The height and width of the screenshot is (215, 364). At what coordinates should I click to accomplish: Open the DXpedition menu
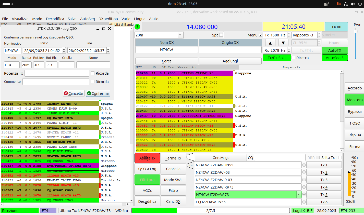108,19
